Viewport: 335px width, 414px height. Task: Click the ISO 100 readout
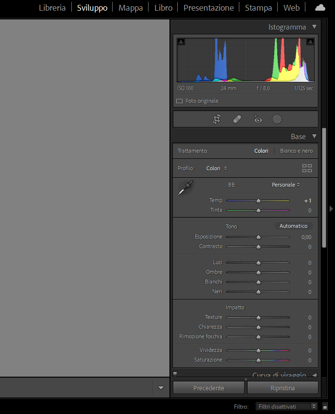coord(185,88)
